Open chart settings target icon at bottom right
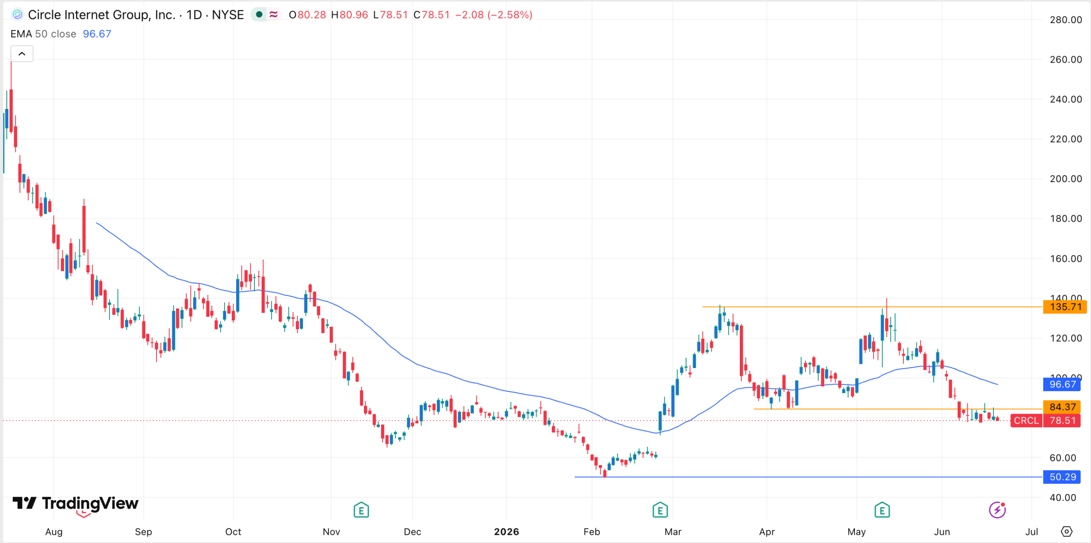Image resolution: width=1091 pixels, height=543 pixels. 1066,531
